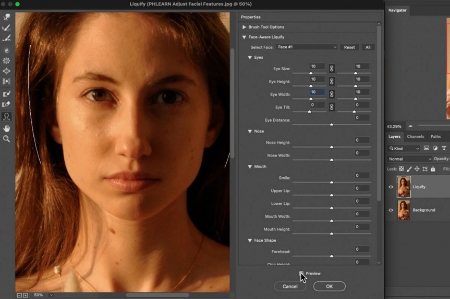The height and width of the screenshot is (299, 450).
Task: Choose the Pucker tool
Action: pos(7,61)
